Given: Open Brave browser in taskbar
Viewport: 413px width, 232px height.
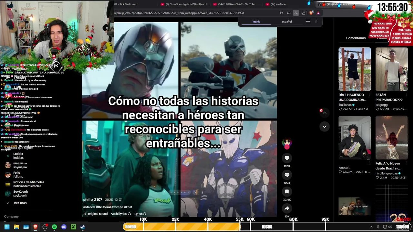Looking at the screenshot, I should point(35,227).
